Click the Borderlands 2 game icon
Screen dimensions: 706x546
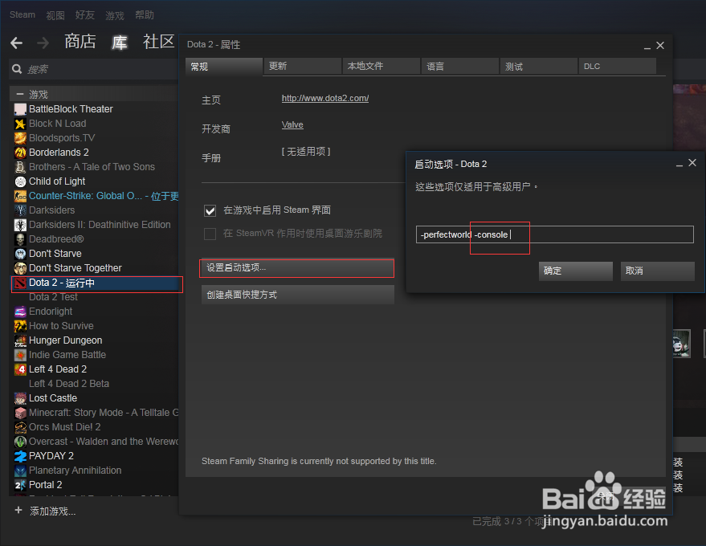[20, 153]
